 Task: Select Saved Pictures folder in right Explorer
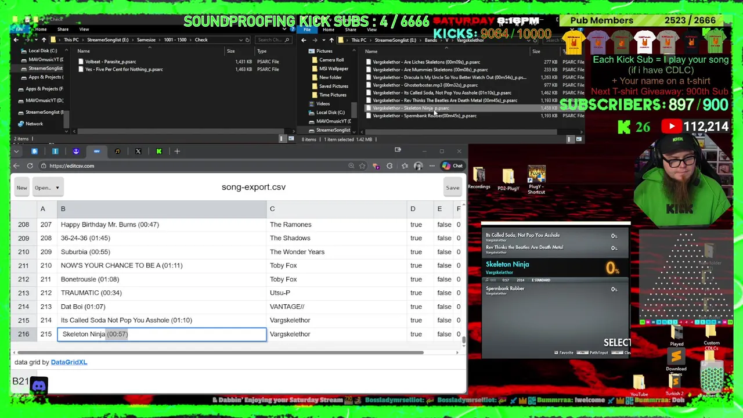coord(333,86)
